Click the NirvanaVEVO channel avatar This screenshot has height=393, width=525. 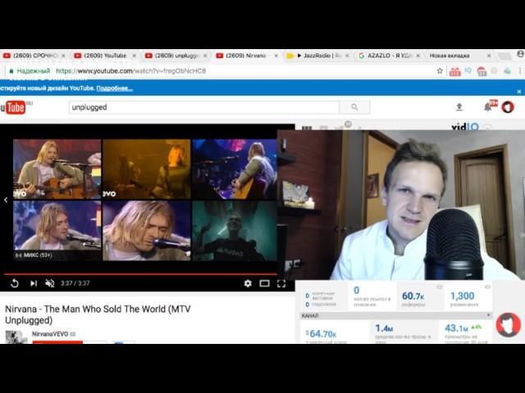(16, 337)
